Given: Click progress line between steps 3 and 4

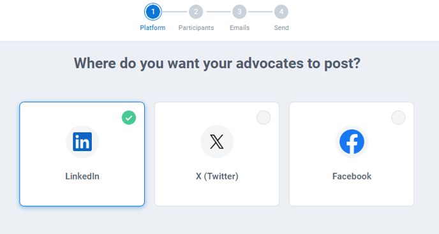Looking at the screenshot, I should pyautogui.click(x=260, y=11).
